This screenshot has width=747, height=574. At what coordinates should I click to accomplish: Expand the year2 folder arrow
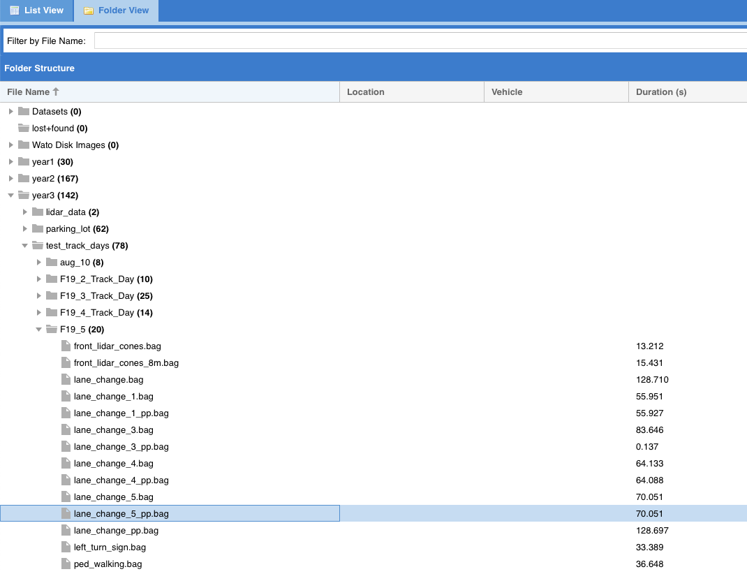click(11, 178)
